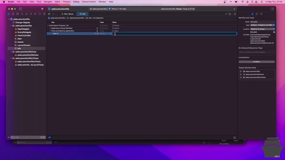Click the On Demand Resource Tags field
The width and height of the screenshot is (285, 160).
coord(256,52)
